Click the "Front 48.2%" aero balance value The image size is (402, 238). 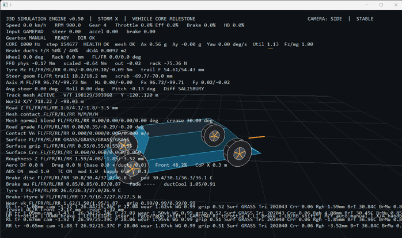pyautogui.click(x=170, y=165)
